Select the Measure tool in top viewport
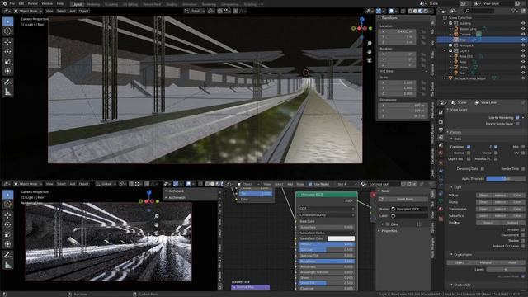 (x=7, y=92)
